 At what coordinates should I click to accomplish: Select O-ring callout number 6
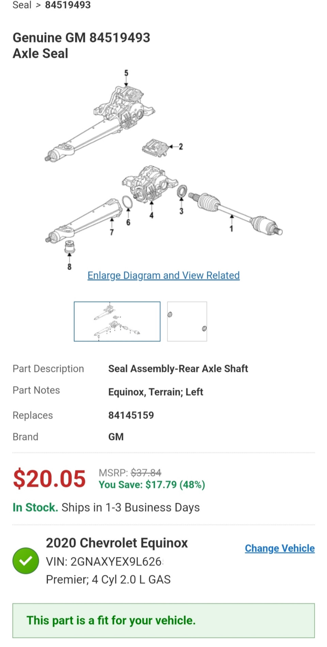[x=128, y=223]
